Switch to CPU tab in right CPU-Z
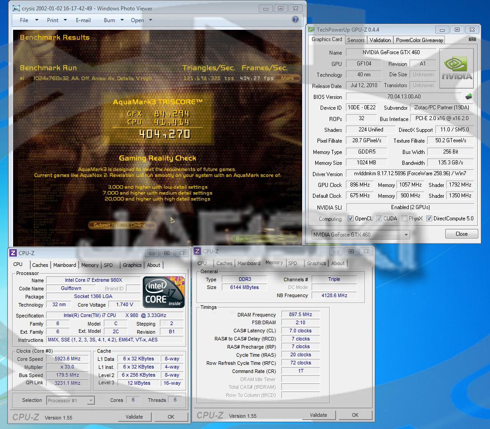Image resolution: width=490 pixels, height=429 pixels. click(202, 263)
